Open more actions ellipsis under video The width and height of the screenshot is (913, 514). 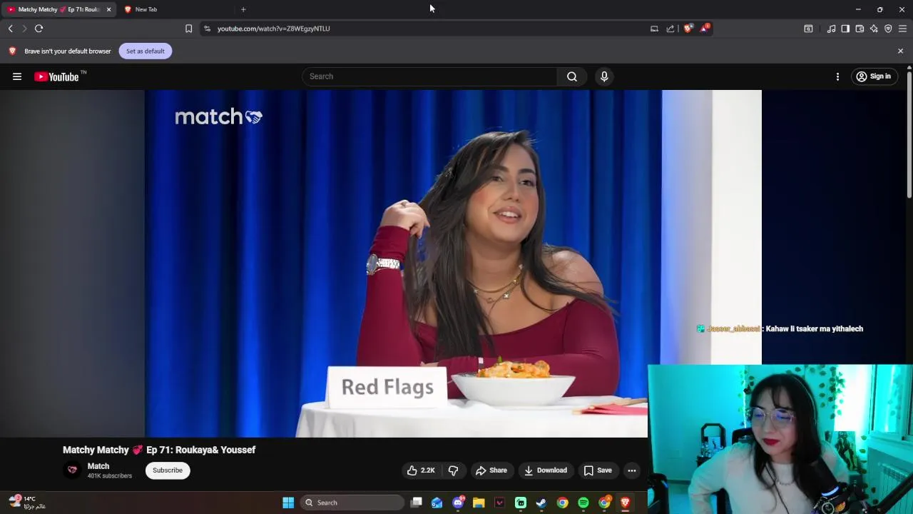(x=632, y=470)
